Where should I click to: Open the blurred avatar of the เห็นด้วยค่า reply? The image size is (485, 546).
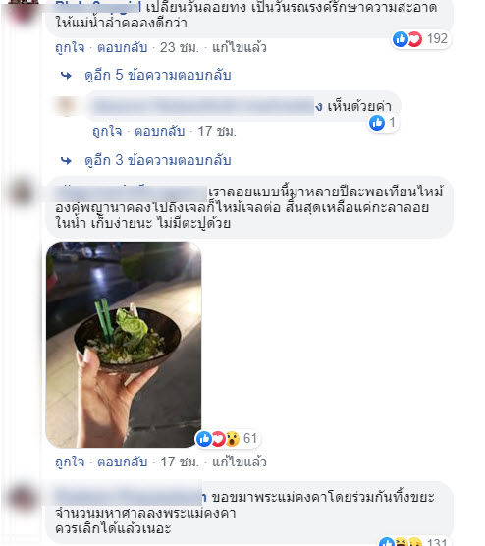(x=66, y=106)
